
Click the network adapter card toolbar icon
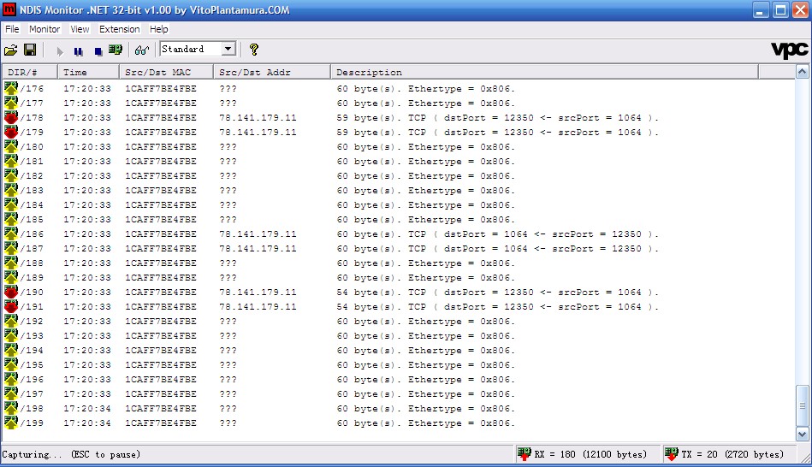point(116,50)
